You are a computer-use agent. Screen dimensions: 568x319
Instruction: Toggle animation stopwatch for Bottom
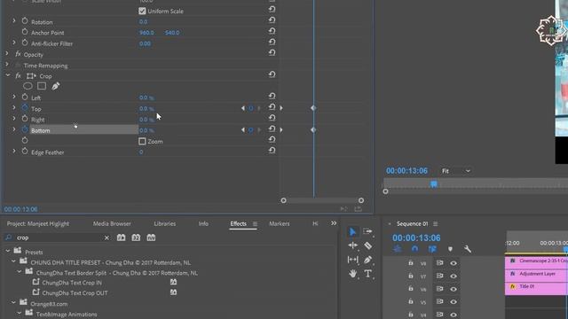(25, 129)
